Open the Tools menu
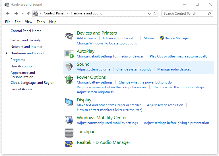This screenshot has width=219, height=156. click(x=41, y=22)
